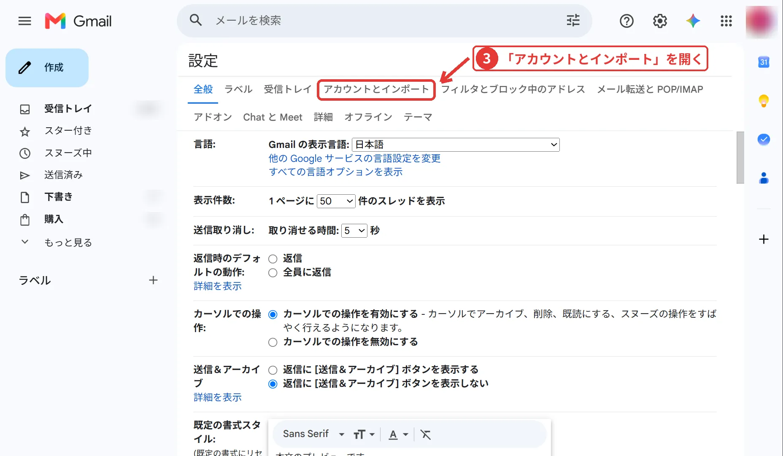
Task: Select show 送信&アーカイブ button radio
Action: coord(273,370)
